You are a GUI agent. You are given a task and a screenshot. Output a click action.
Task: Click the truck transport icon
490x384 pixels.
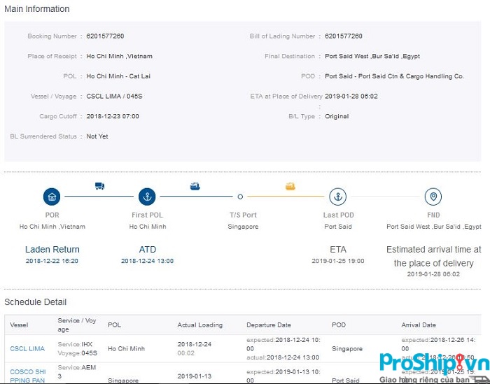point(99,186)
